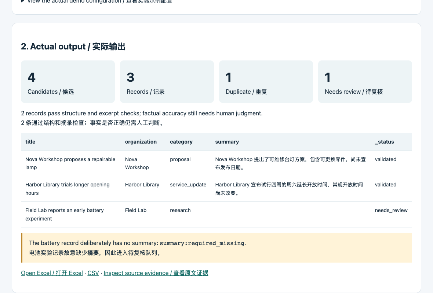Click the 'proposal' category cell
This screenshot has width=433, height=293.
[x=180, y=159]
